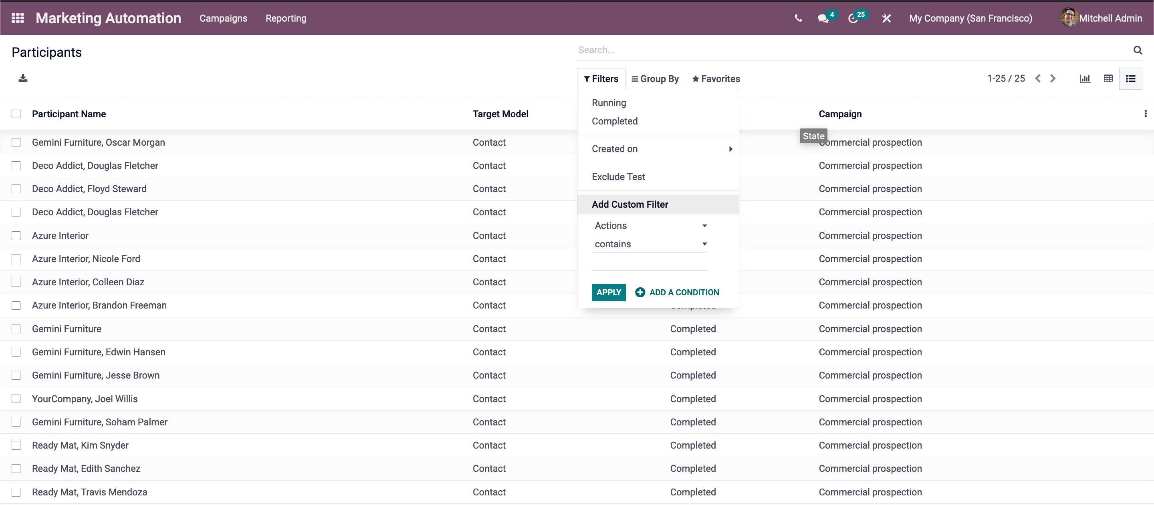Open the Reporting menu
The height and width of the screenshot is (505, 1154).
(x=286, y=18)
